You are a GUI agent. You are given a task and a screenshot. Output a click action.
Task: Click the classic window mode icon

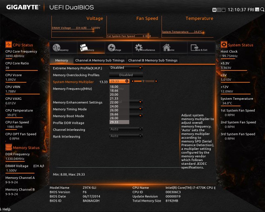pyautogui.click(x=224, y=10)
